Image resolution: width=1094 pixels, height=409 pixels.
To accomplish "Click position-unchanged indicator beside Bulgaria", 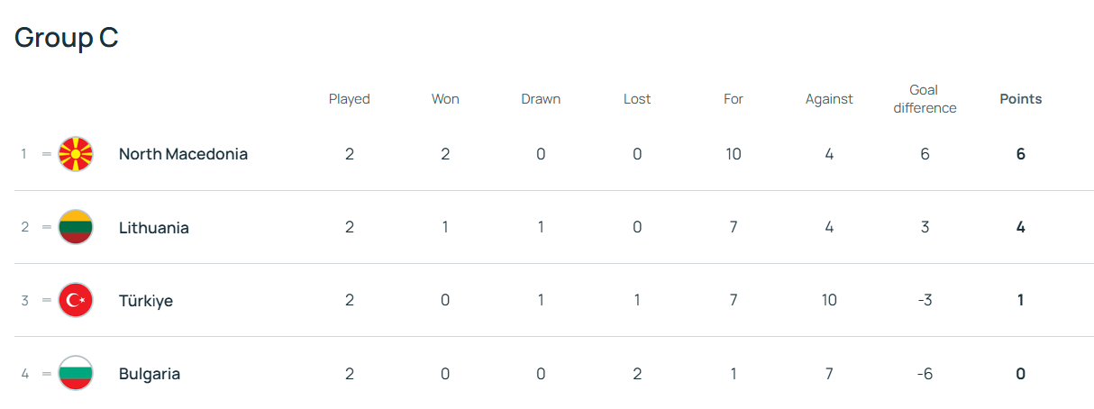I will pos(47,373).
